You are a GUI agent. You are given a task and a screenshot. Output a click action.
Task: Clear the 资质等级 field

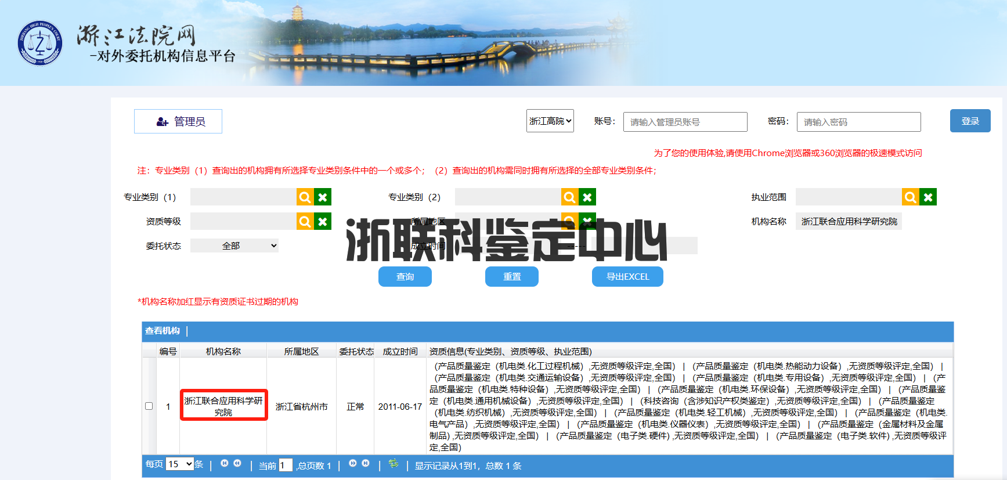[323, 222]
